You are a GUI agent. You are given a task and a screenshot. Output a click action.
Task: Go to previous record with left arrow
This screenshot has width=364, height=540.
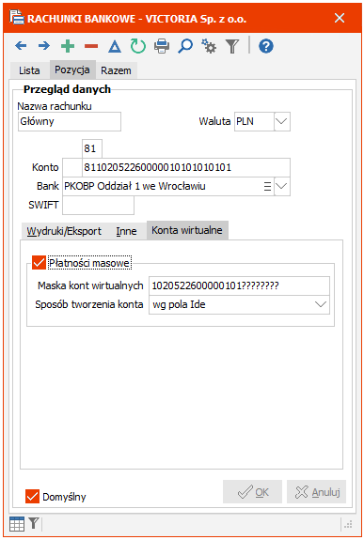[21, 46]
